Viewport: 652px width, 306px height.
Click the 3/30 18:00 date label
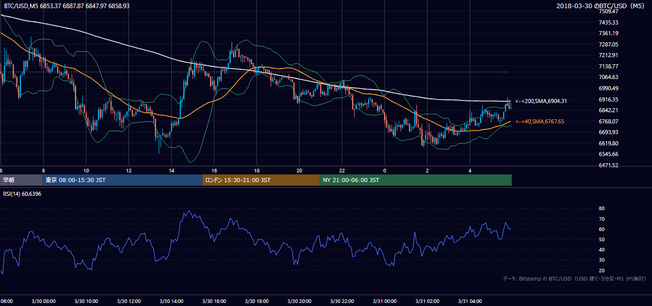tap(257, 301)
